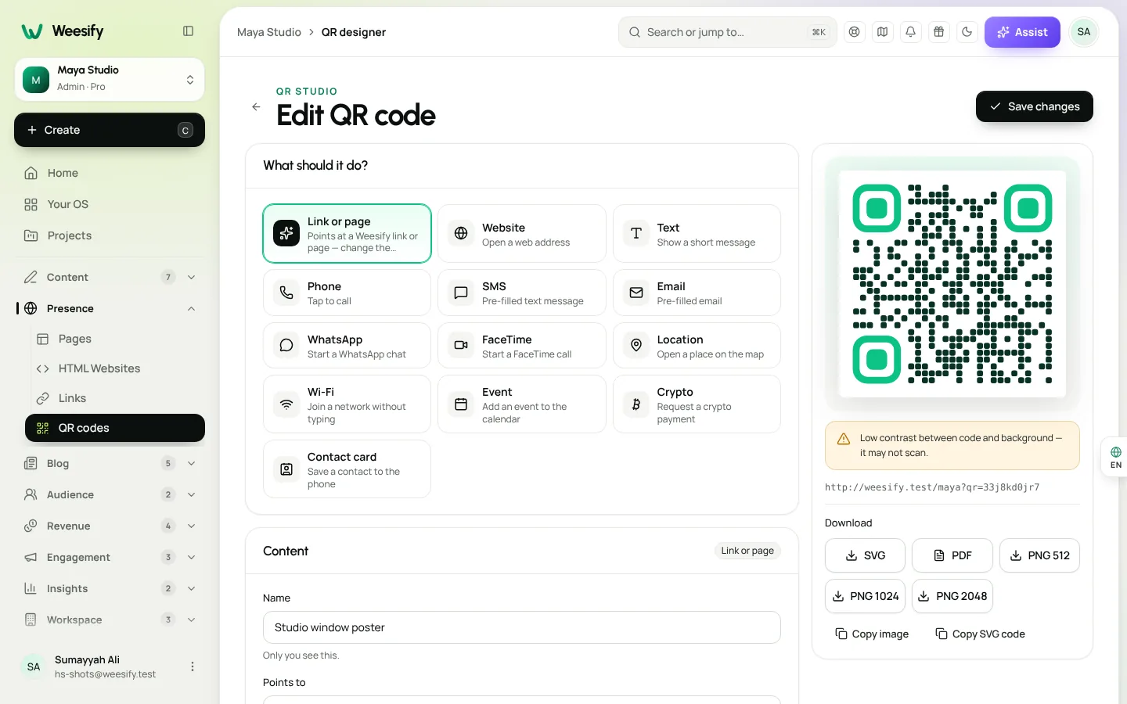Open the Maya Studio workspace switcher
This screenshot has height=704, width=1127.
(110, 80)
